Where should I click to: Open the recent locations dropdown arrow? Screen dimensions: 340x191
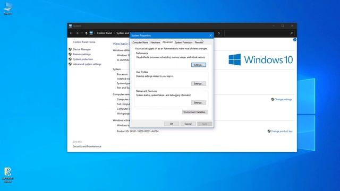coord(82,33)
